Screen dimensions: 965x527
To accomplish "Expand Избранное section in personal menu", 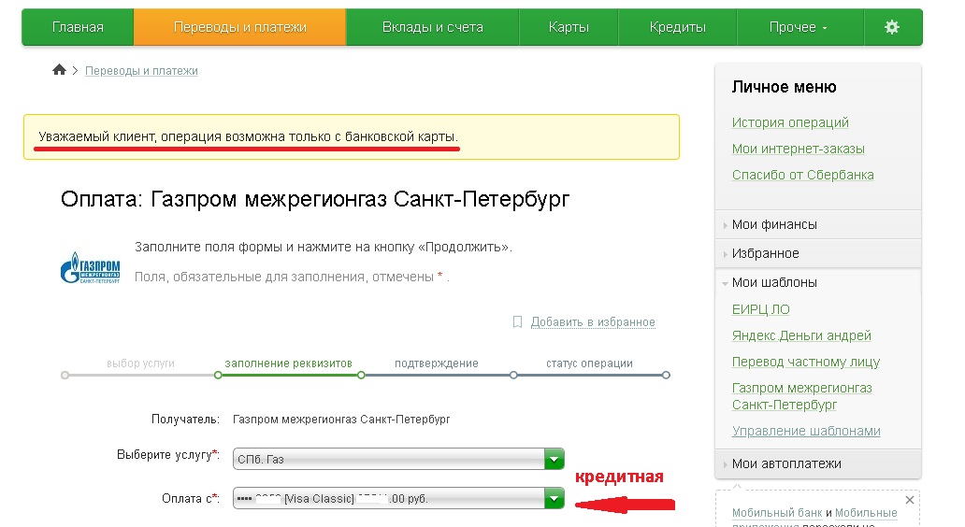I will click(x=818, y=253).
